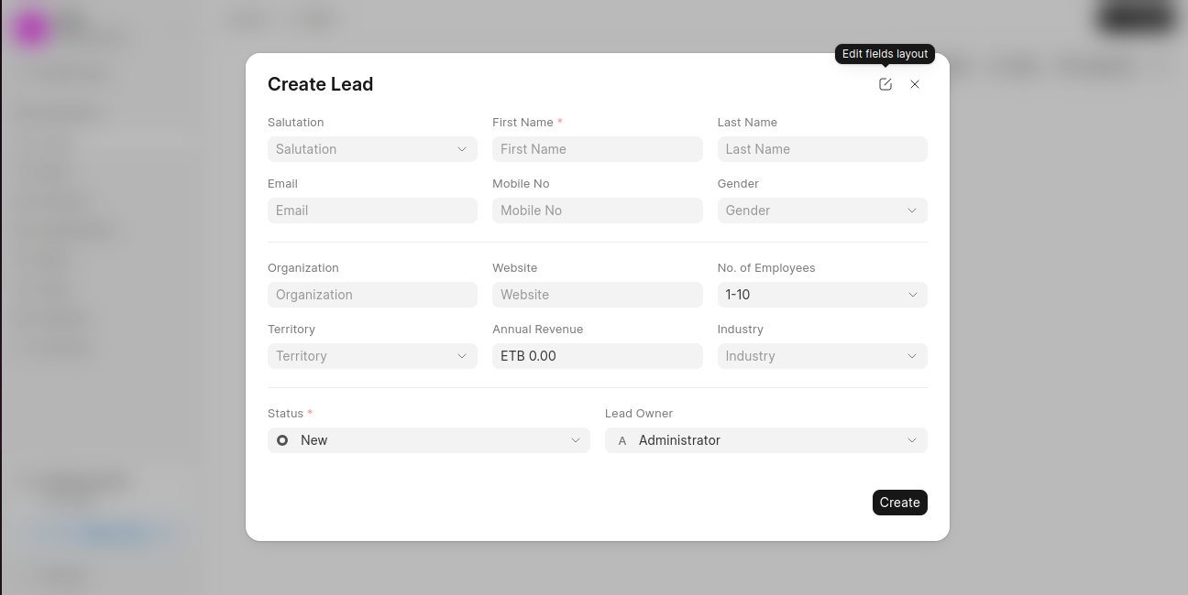Expand the Gender selection dropdown
The width and height of the screenshot is (1188, 595).
click(821, 211)
